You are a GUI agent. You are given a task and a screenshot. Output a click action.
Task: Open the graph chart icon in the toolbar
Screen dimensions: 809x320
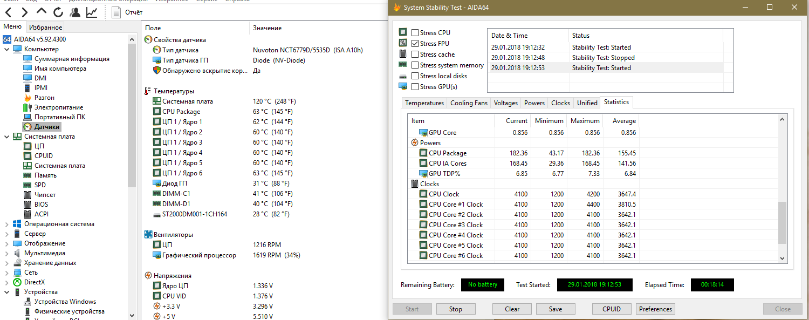[92, 12]
